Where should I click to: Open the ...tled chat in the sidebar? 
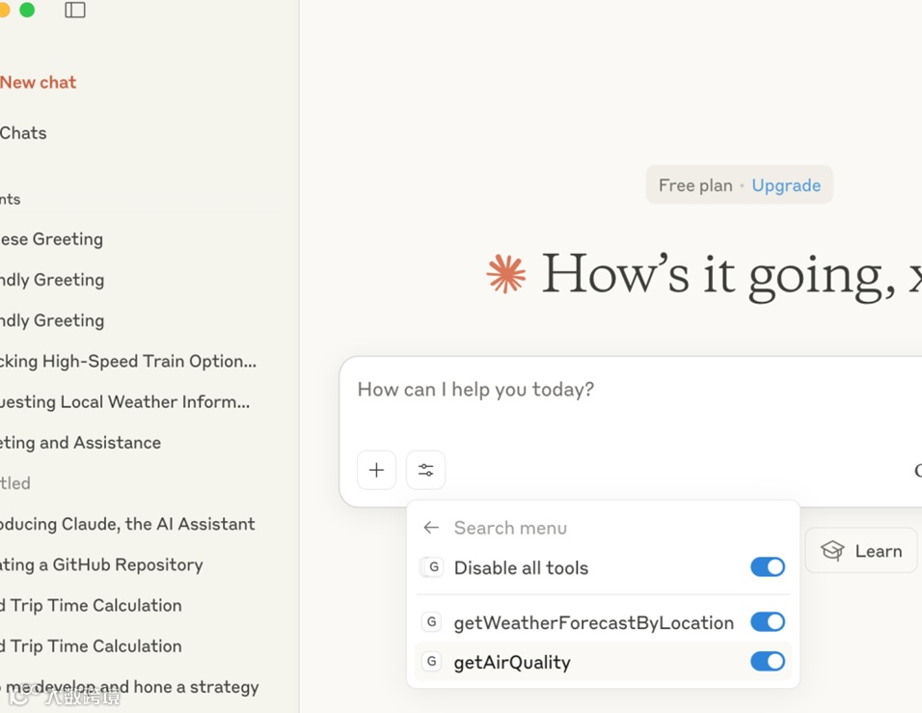[15, 483]
